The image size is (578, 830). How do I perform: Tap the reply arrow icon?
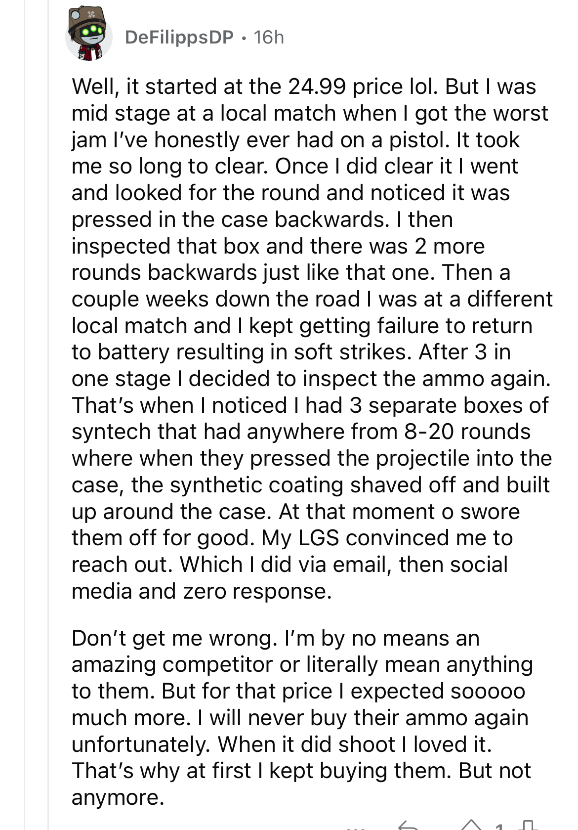click(x=408, y=825)
